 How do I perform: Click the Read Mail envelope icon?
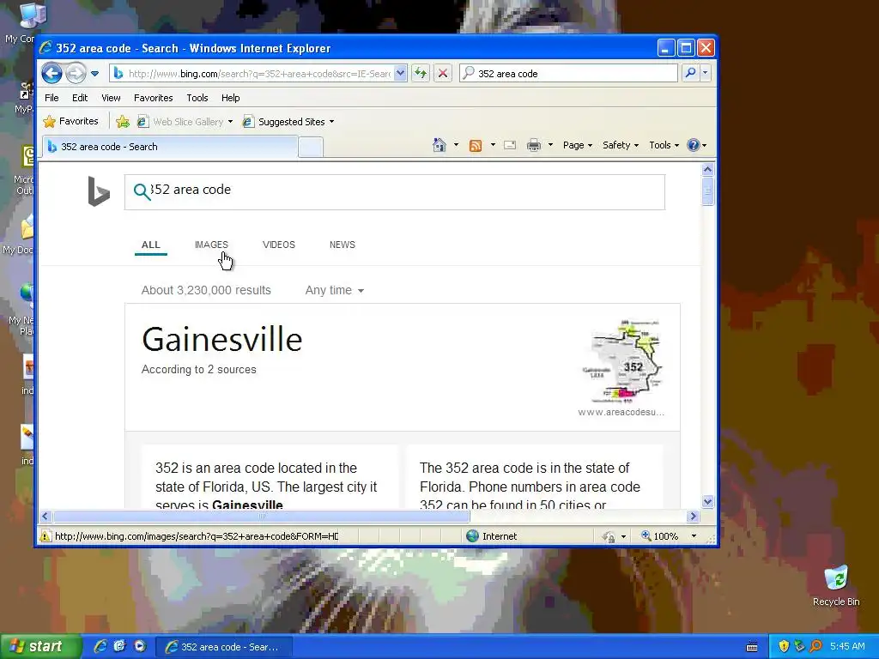click(510, 145)
